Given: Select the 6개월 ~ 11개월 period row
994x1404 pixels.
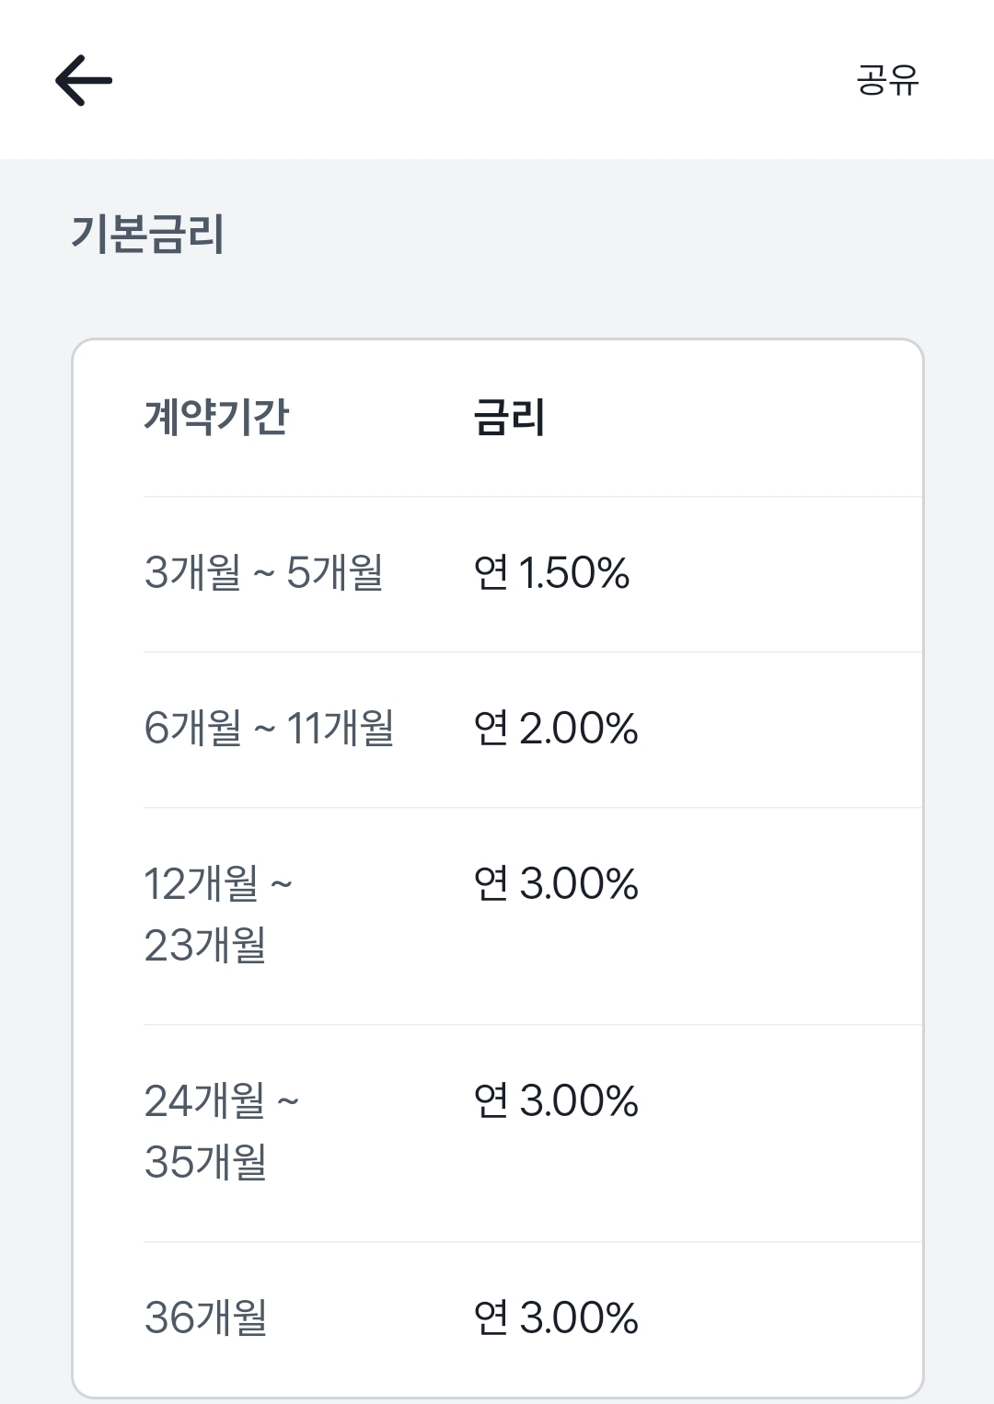Looking at the screenshot, I should tap(533, 730).
